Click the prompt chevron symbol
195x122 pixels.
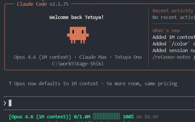point(5,103)
